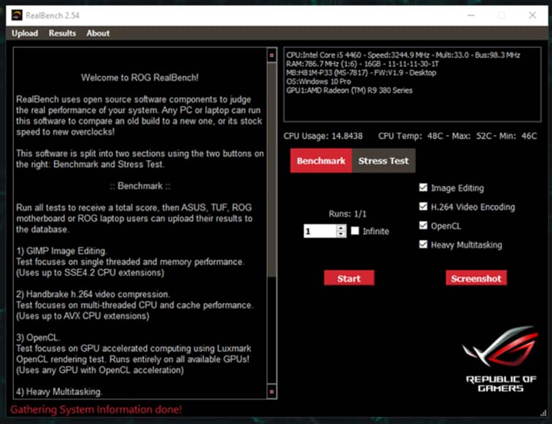Disable the OpenCL test checkbox

pos(423,226)
